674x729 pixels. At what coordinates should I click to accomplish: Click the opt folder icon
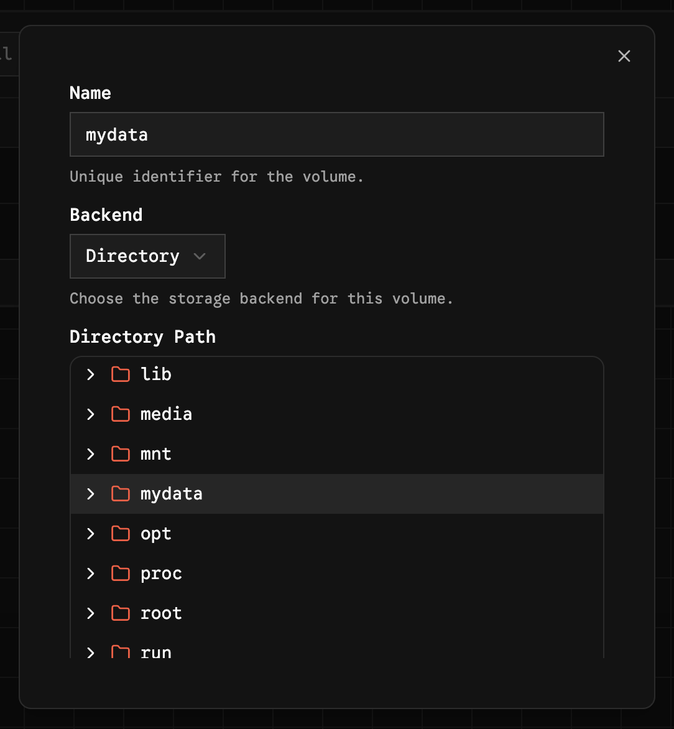[120, 533]
